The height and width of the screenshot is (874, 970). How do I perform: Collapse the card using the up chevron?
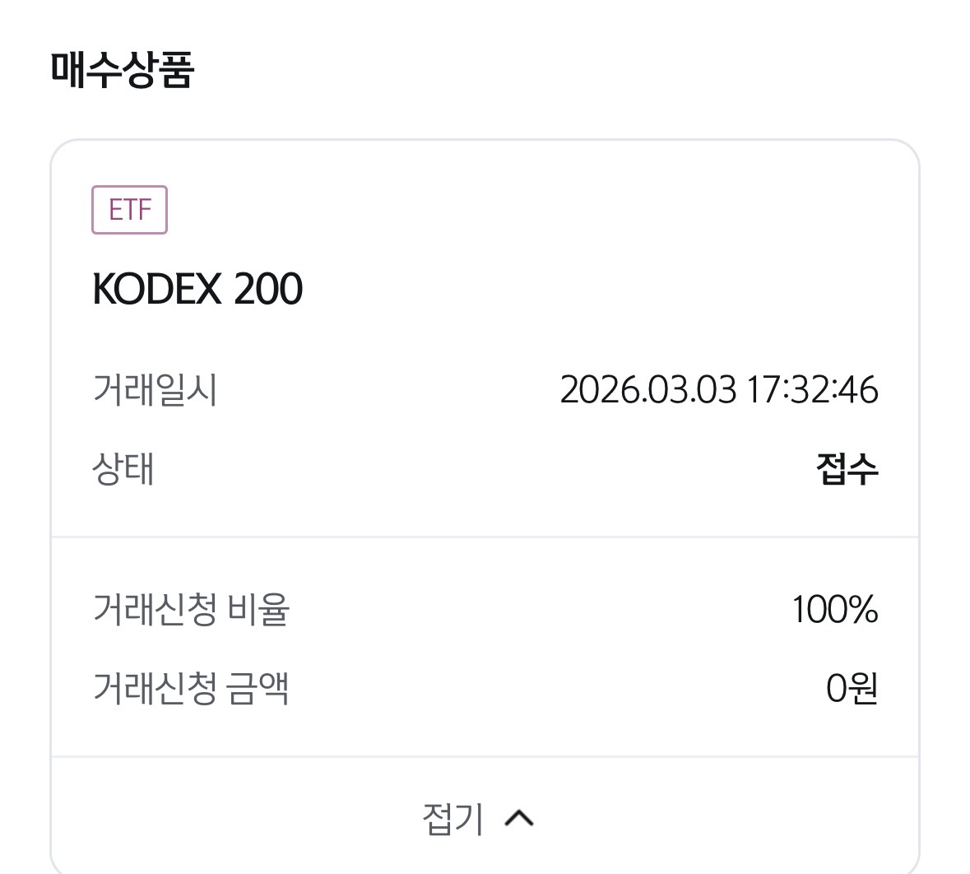519,818
